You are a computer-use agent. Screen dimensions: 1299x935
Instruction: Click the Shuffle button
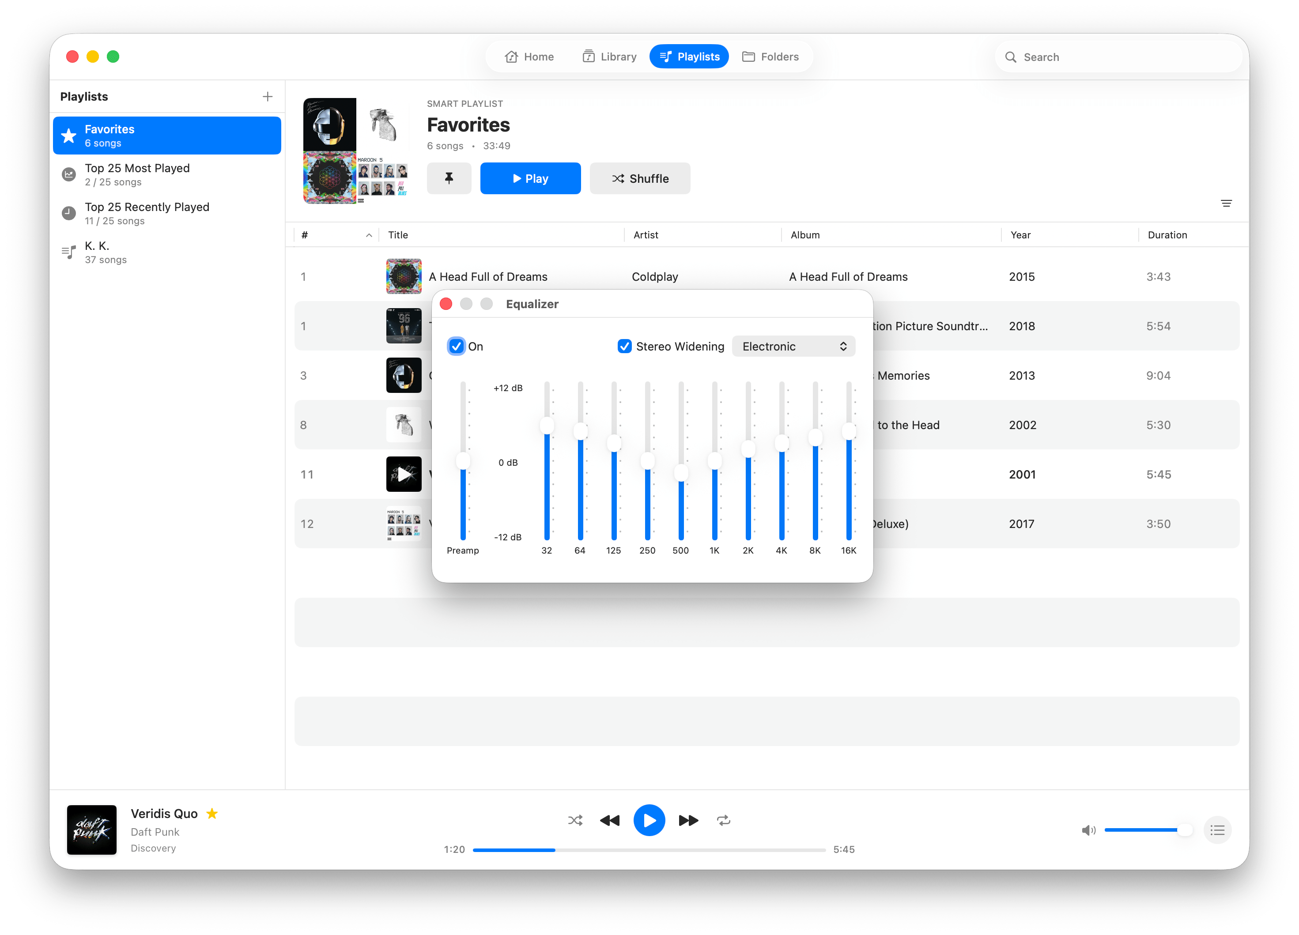[640, 179]
